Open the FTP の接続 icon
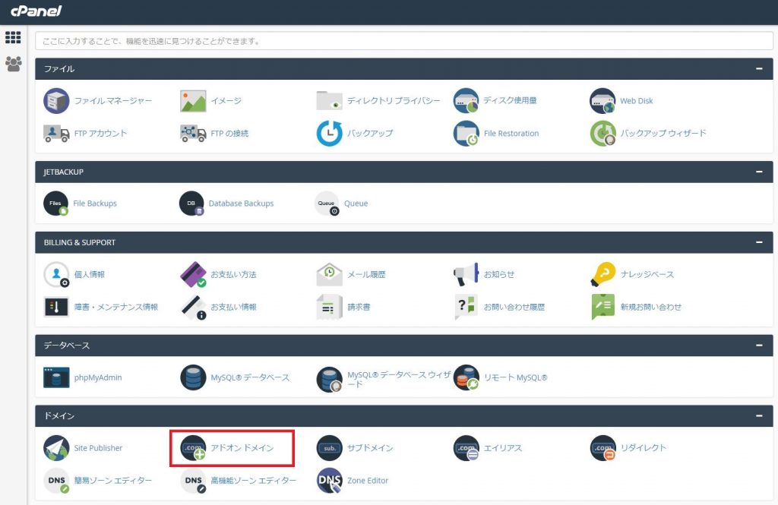The width and height of the screenshot is (778, 505). (x=193, y=134)
